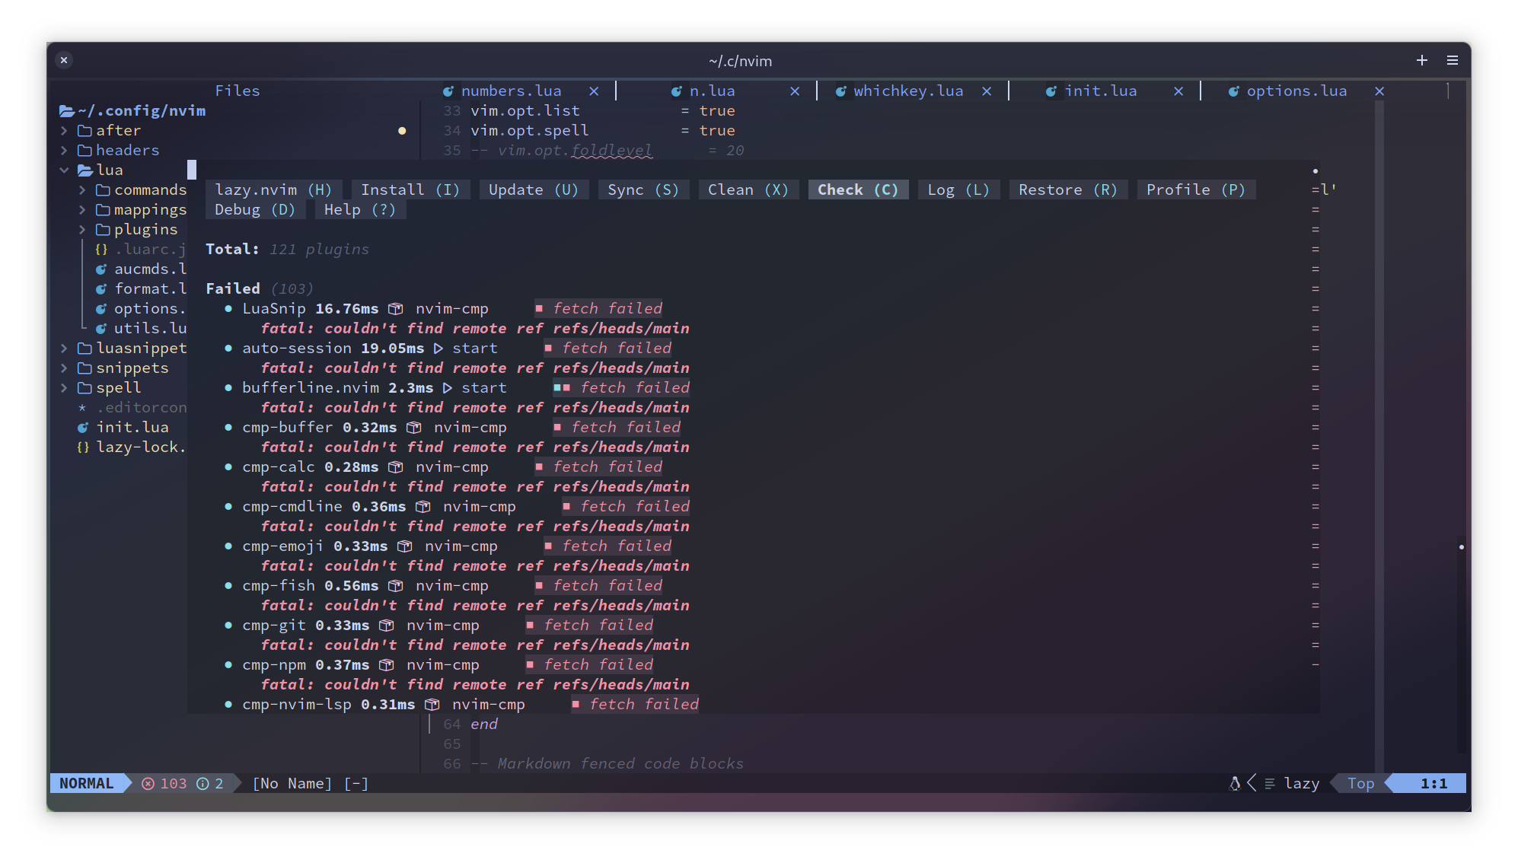The image size is (1518, 863).
Task: Open options. file in lua folder
Action: 150,309
